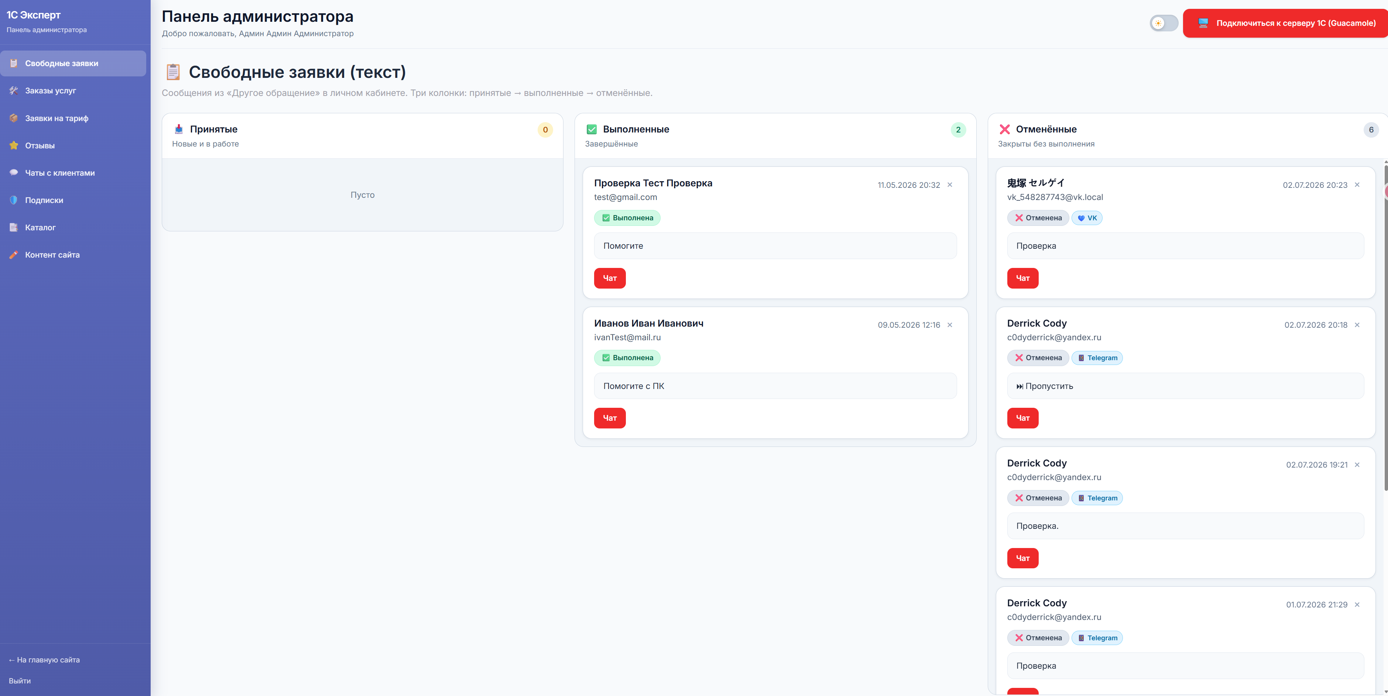This screenshot has height=696, width=1388.
Task: Open chat under the Пропустить message
Action: click(x=1023, y=418)
